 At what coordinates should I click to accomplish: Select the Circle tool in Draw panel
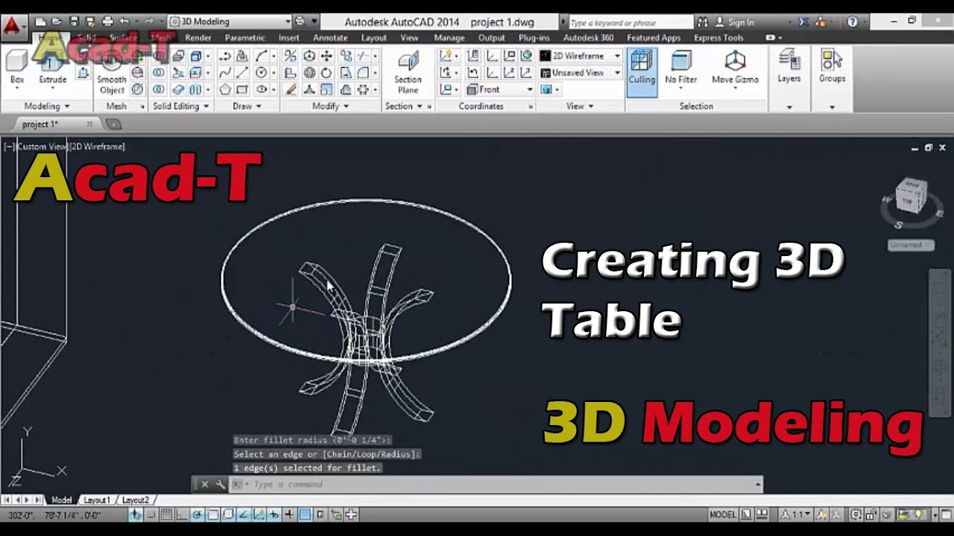[261, 72]
